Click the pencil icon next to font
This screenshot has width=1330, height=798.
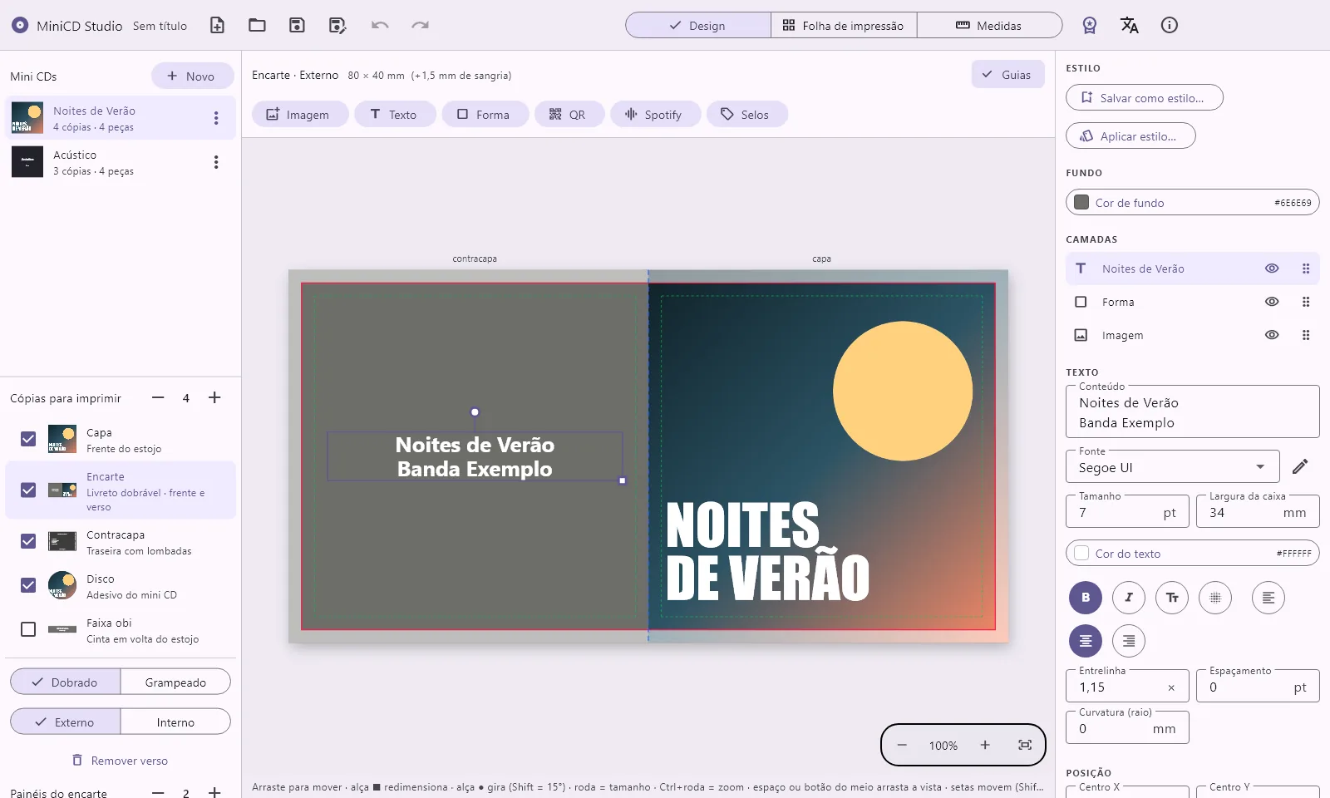click(1300, 466)
